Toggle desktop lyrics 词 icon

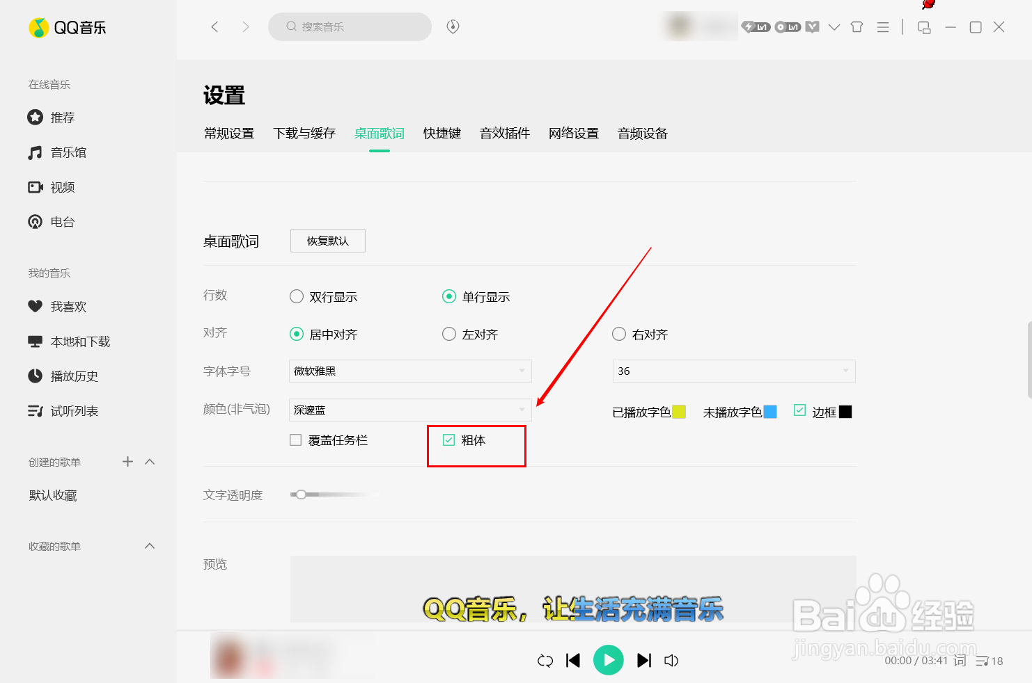click(960, 661)
